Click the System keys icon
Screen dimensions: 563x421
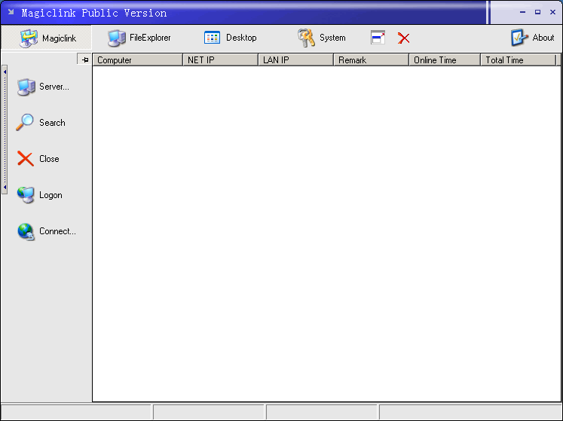[306, 38]
